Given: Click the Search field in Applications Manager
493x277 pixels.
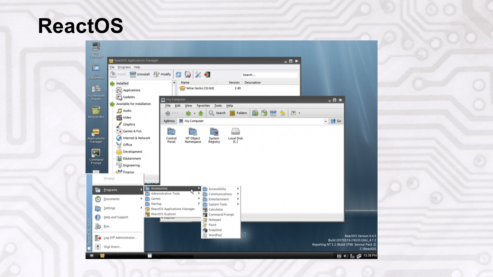Looking at the screenshot, I should pyautogui.click(x=269, y=75).
